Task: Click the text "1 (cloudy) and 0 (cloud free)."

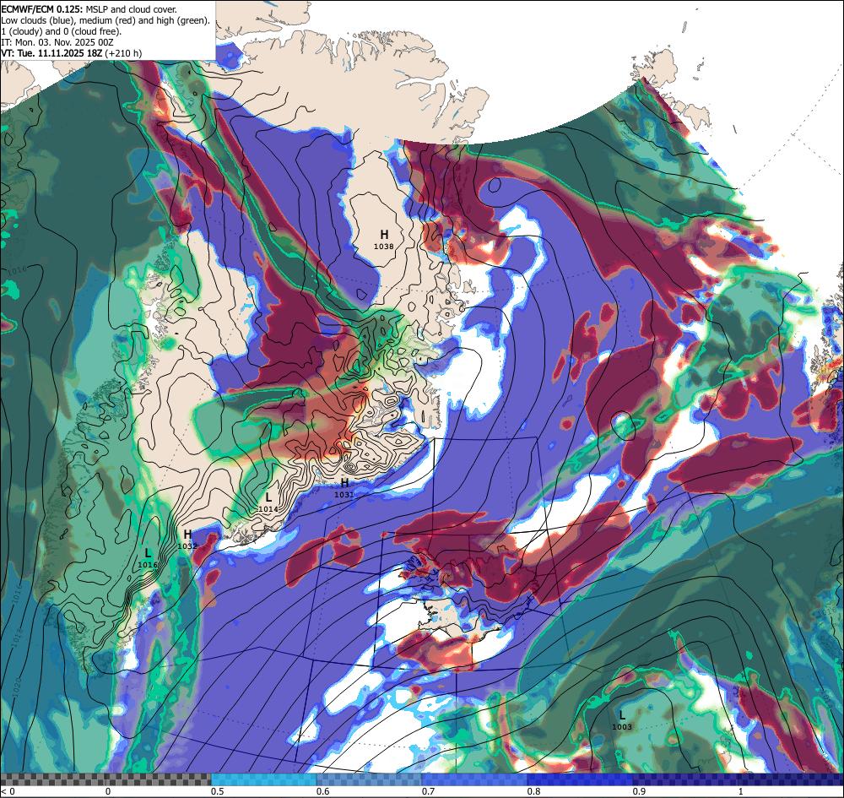Action: coord(62,31)
